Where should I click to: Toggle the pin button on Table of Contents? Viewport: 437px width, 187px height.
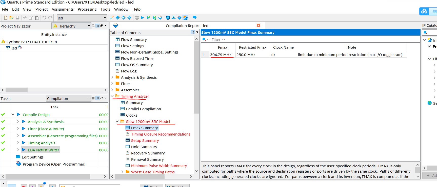coord(193,32)
